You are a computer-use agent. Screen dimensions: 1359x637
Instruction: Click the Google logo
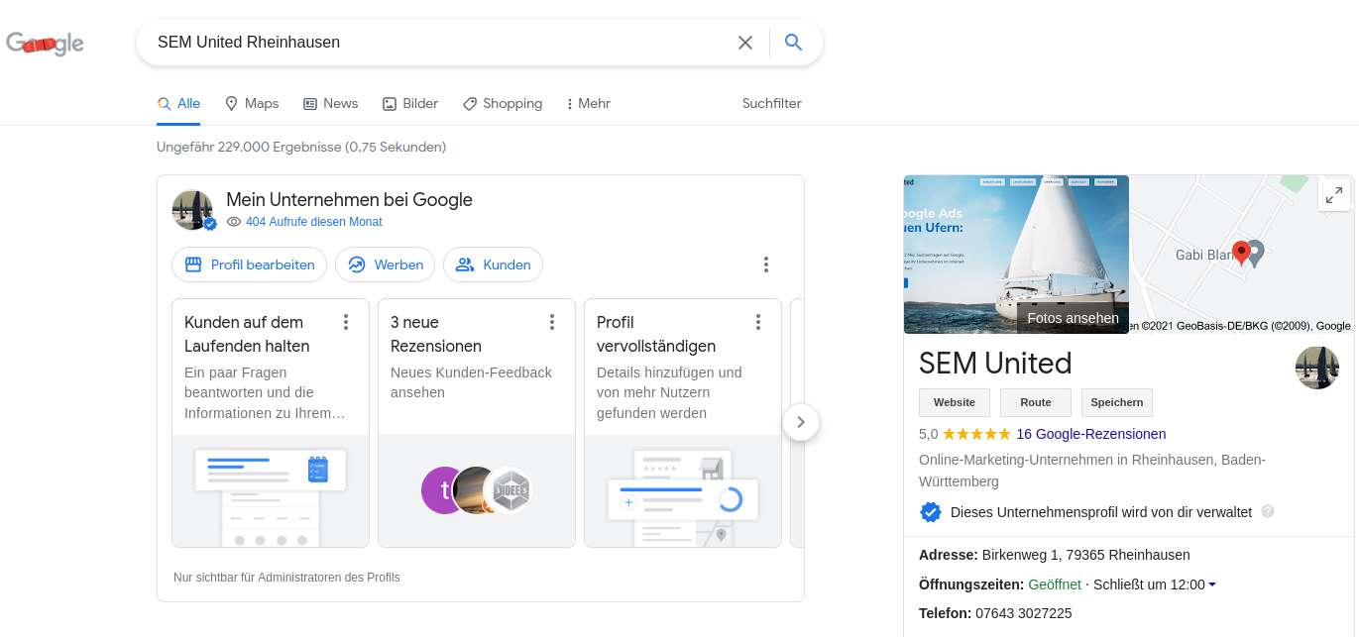pyautogui.click(x=45, y=43)
